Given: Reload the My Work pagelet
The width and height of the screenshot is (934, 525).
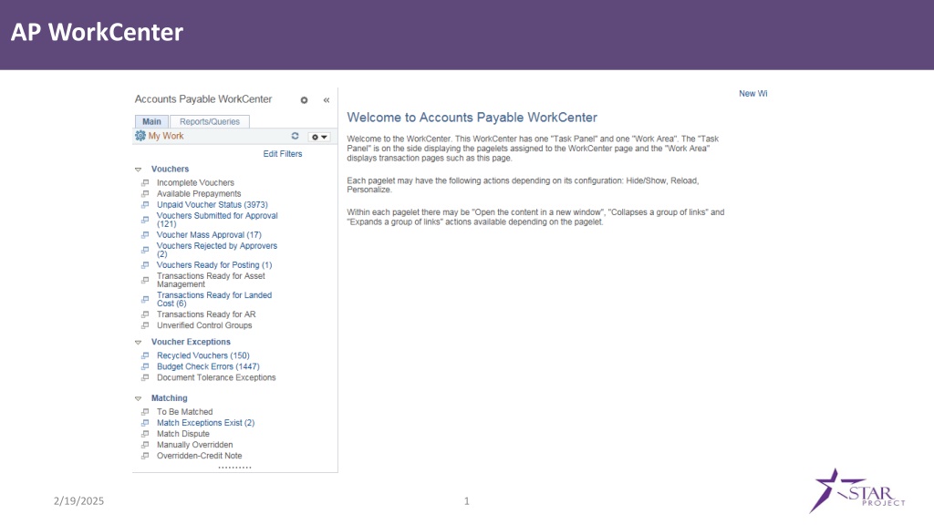Looking at the screenshot, I should (295, 136).
